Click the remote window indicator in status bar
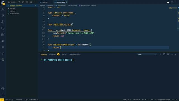The image size is (179, 101). [x=2, y=100]
